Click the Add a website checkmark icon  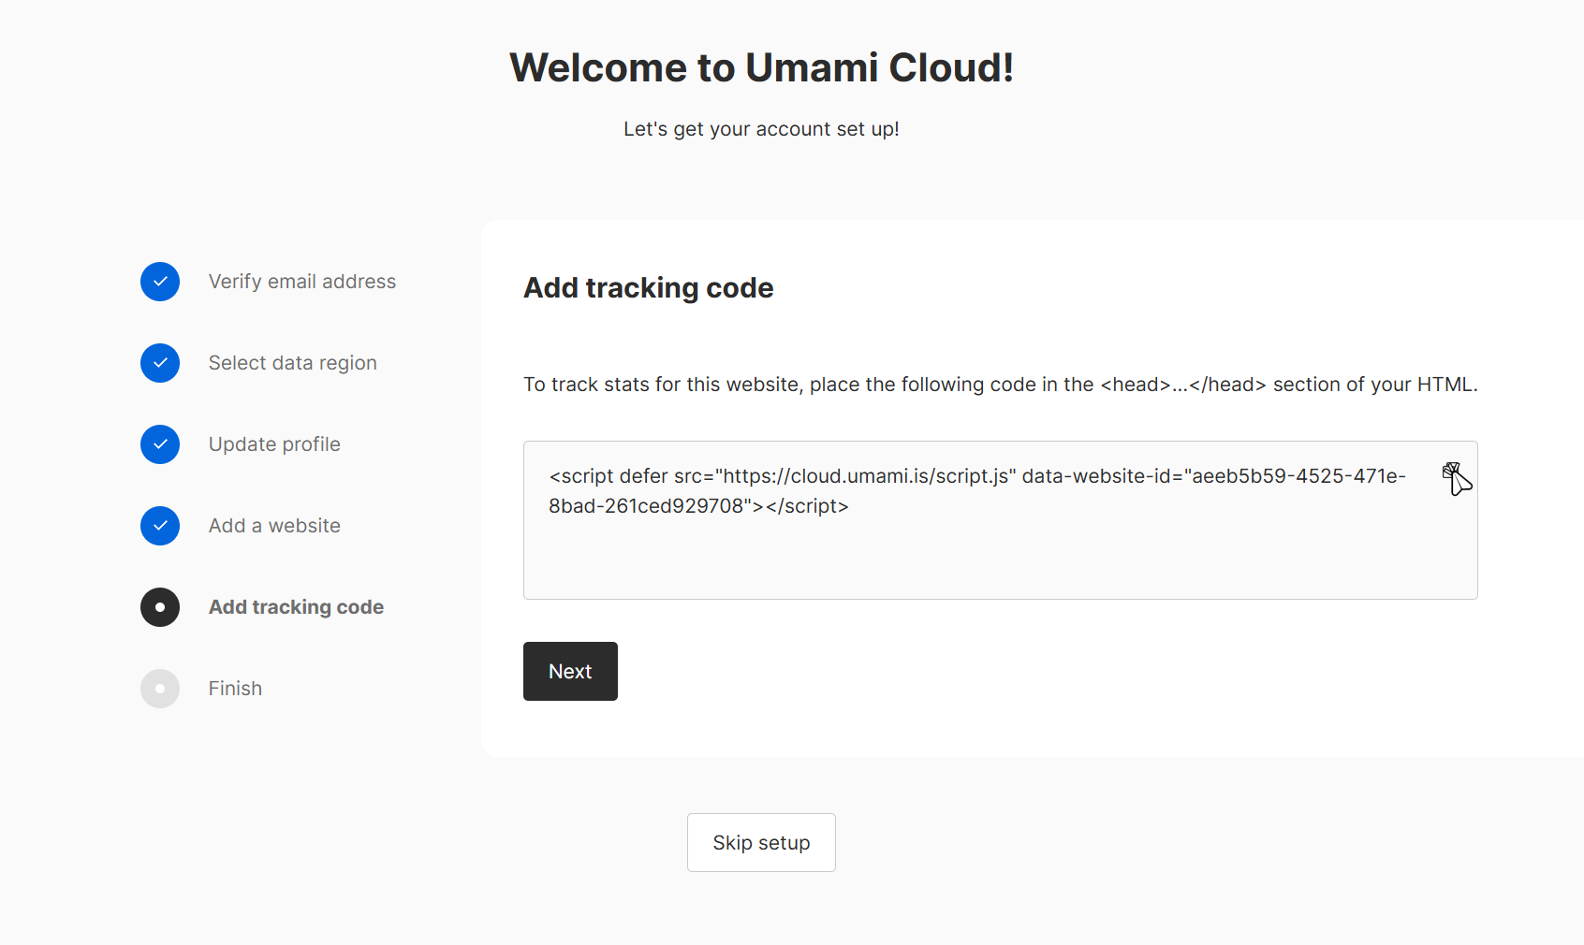(x=160, y=526)
